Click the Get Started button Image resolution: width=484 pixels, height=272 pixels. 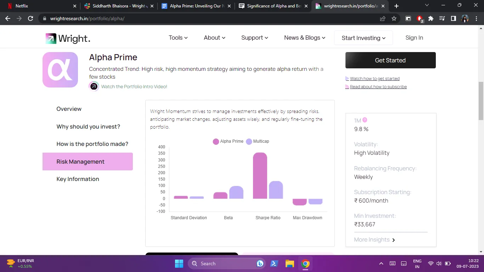click(x=390, y=60)
